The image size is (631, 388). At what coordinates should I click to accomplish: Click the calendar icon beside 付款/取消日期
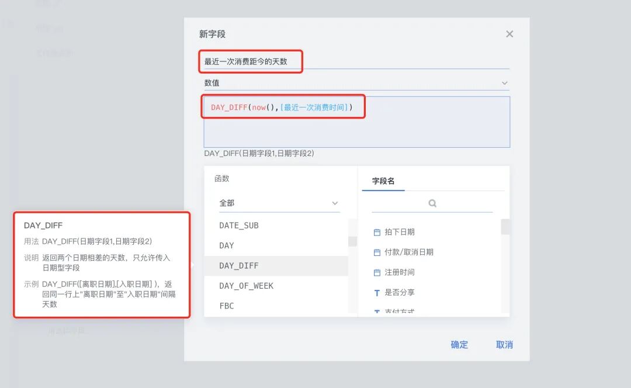[377, 252]
